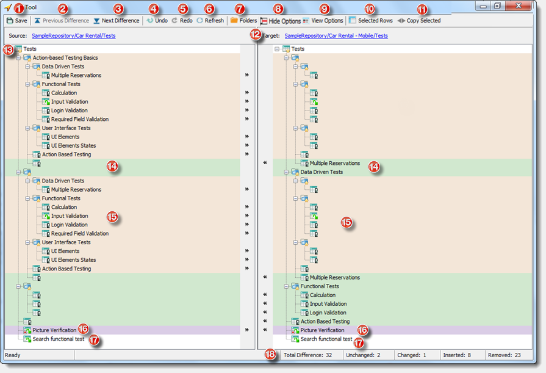Open the Folders toolbar option
This screenshot has height=373, width=546.
[x=243, y=21]
